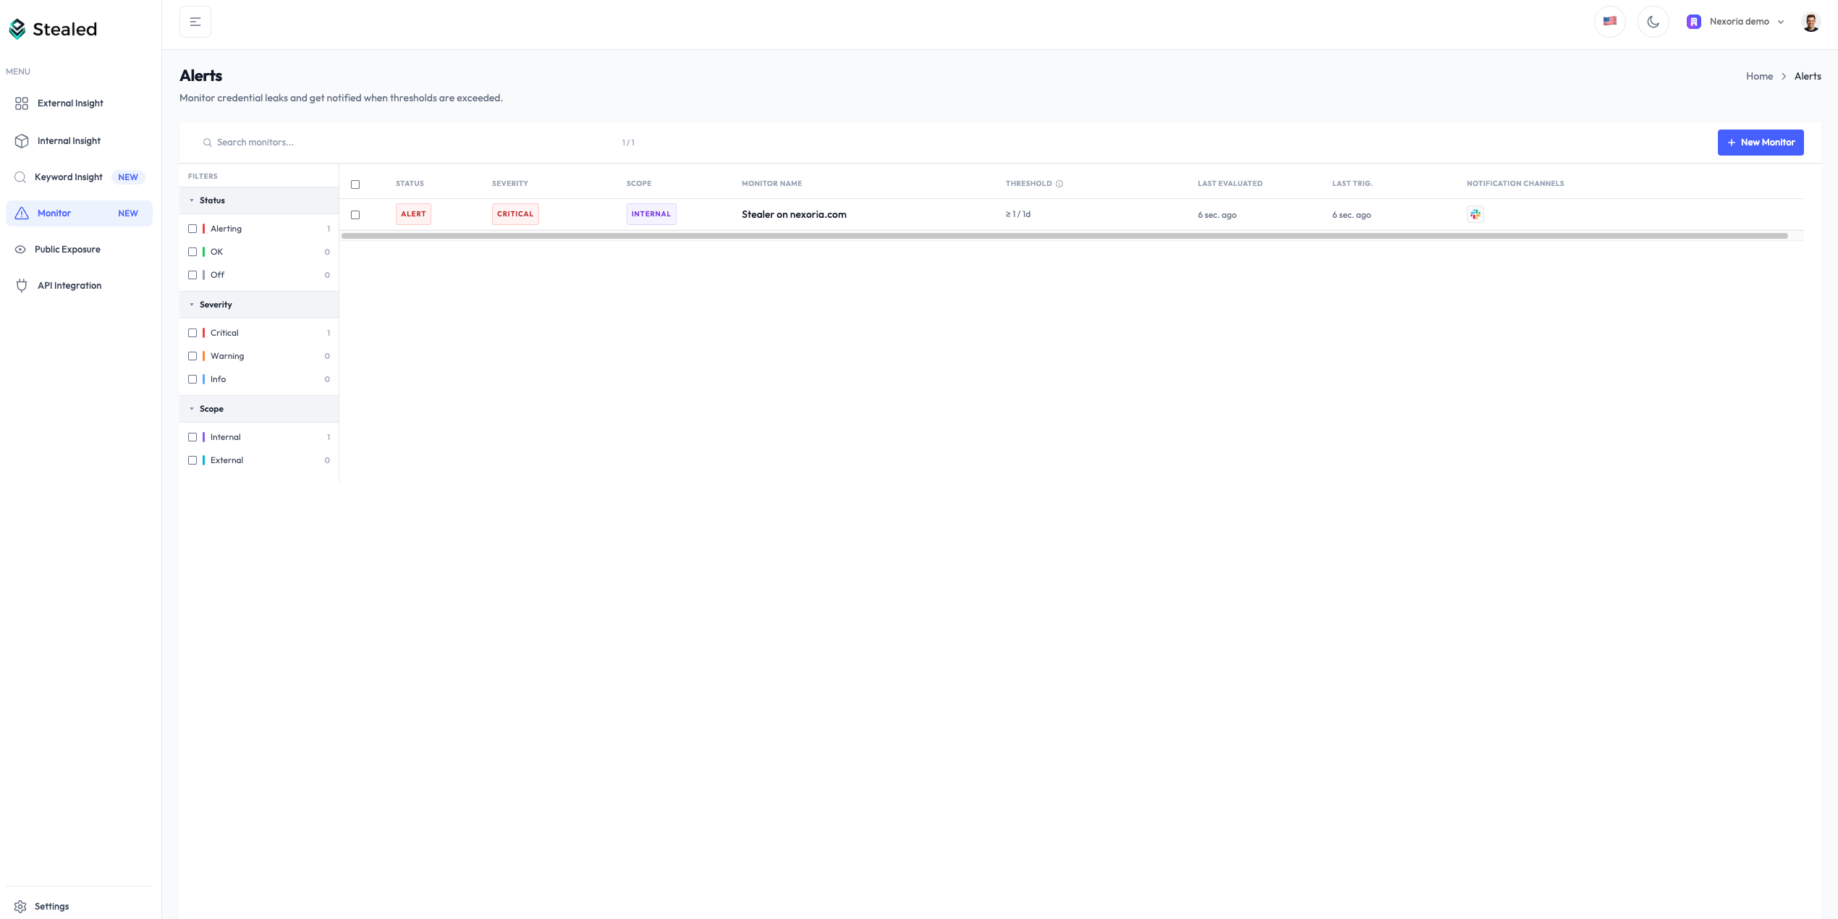Screen dimensions: 1838x919
Task: Click the Public Exposure eye icon
Action: coord(22,249)
